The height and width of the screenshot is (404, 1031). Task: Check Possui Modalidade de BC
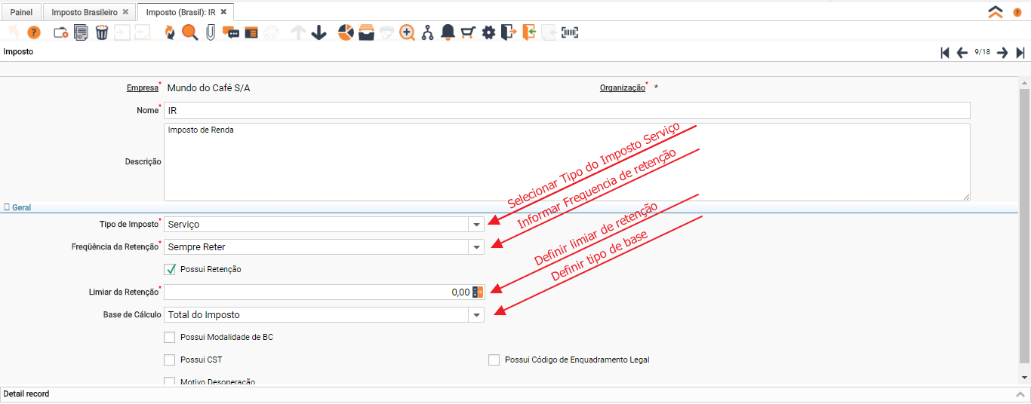[x=170, y=337]
